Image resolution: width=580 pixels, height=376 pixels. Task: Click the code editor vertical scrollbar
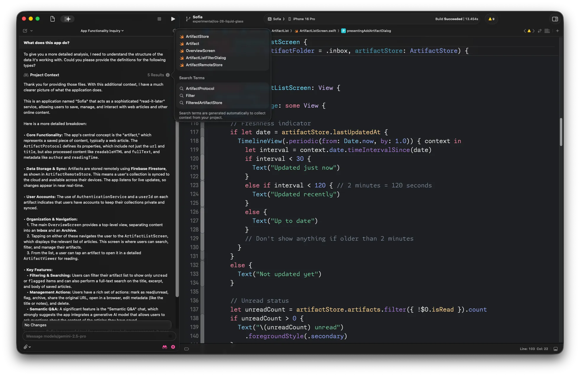[561, 132]
